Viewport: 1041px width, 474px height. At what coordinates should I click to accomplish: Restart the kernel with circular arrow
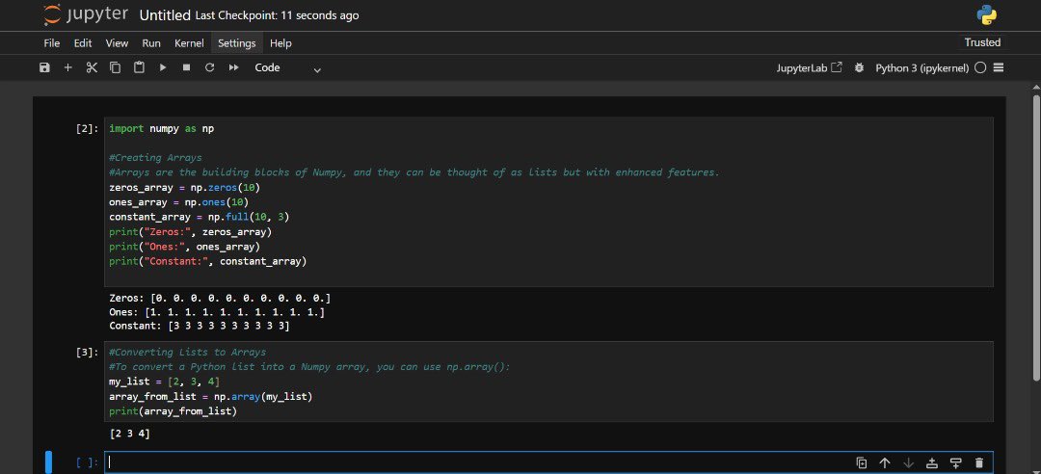coord(210,67)
